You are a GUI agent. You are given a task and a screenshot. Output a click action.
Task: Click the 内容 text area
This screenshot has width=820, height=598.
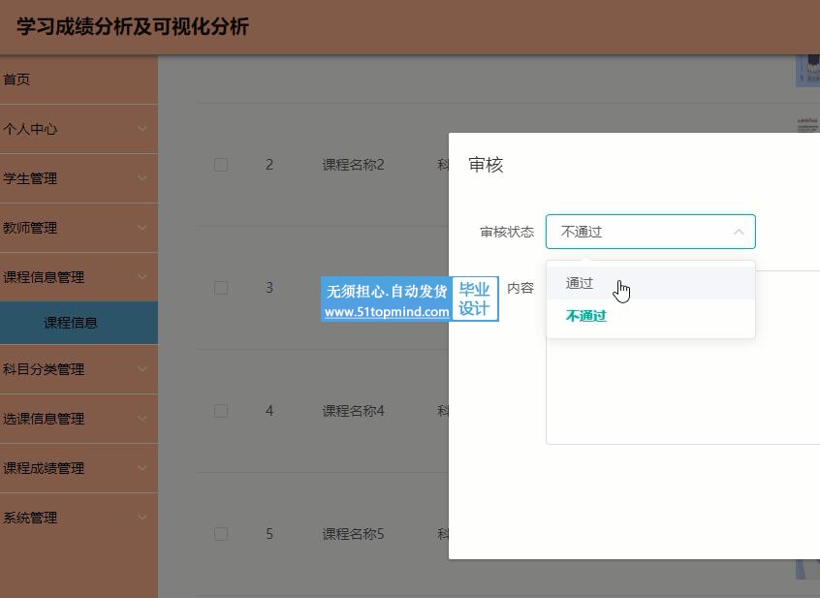click(x=683, y=358)
